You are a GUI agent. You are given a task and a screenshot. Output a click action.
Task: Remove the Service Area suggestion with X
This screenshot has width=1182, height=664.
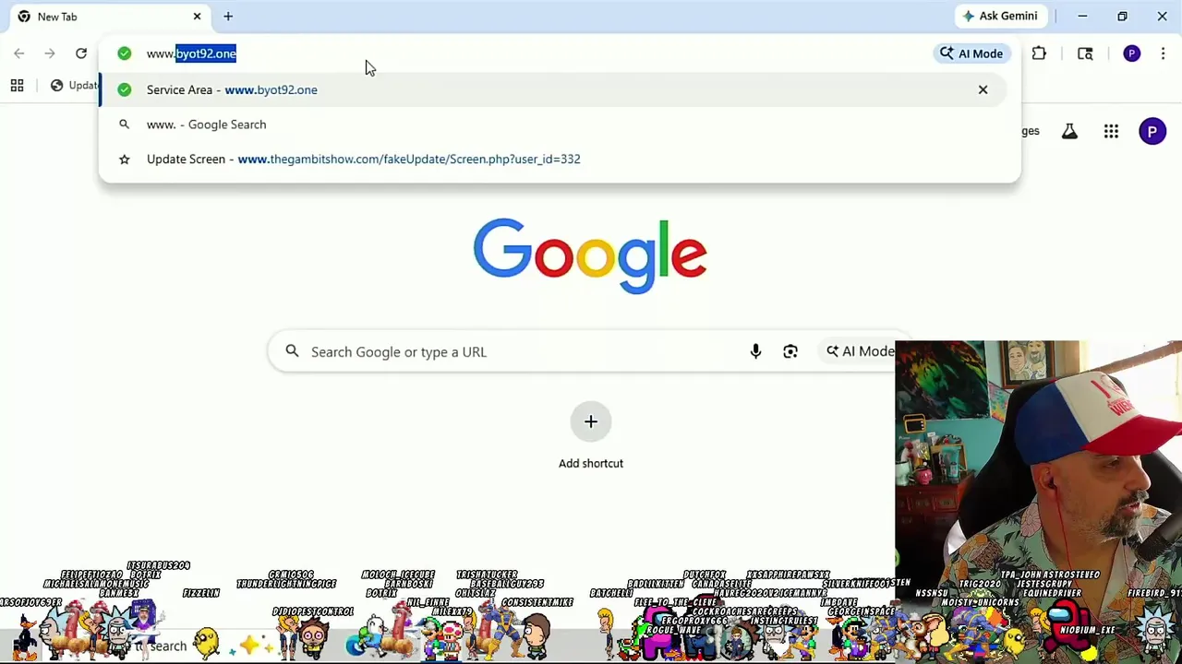point(983,89)
